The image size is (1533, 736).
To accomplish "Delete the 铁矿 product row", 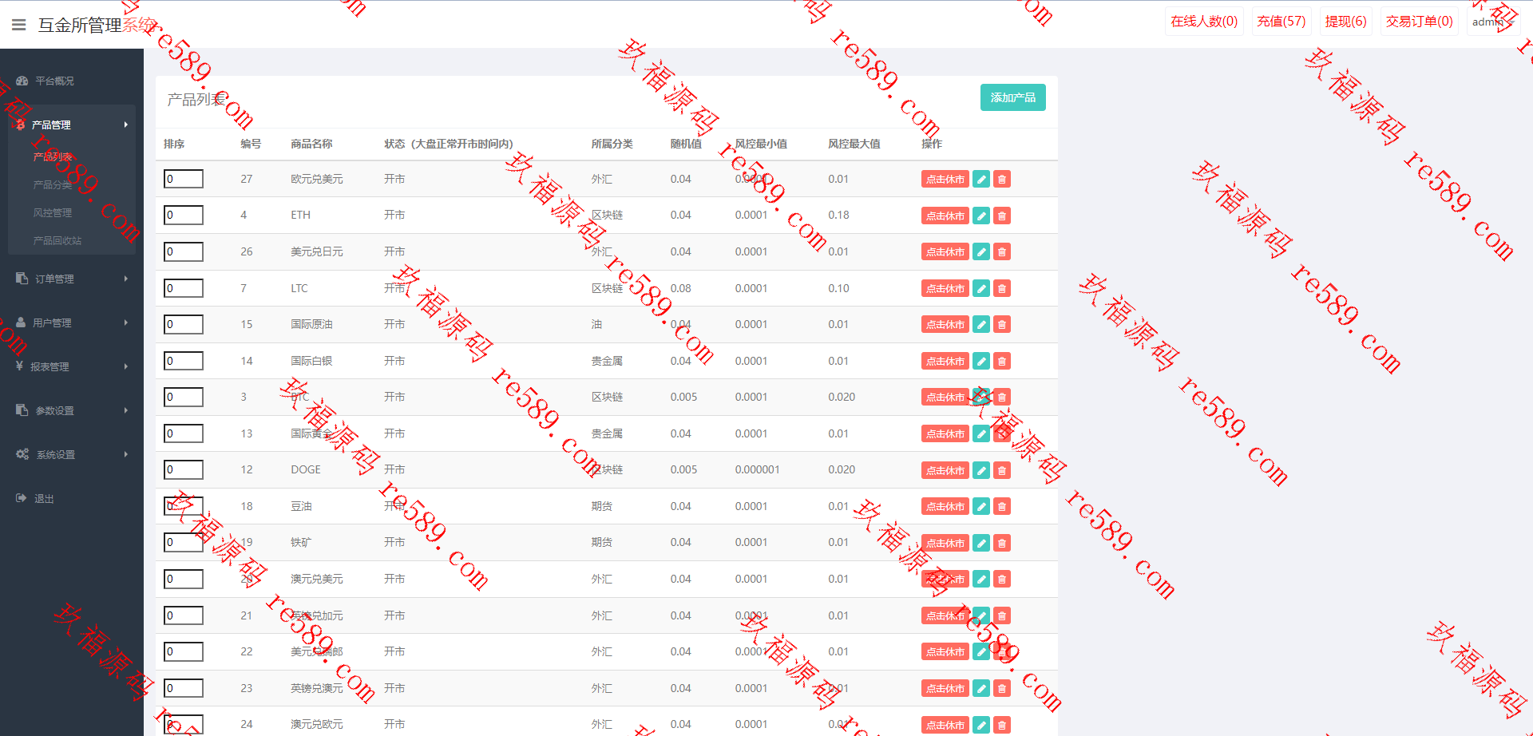I will [1002, 543].
